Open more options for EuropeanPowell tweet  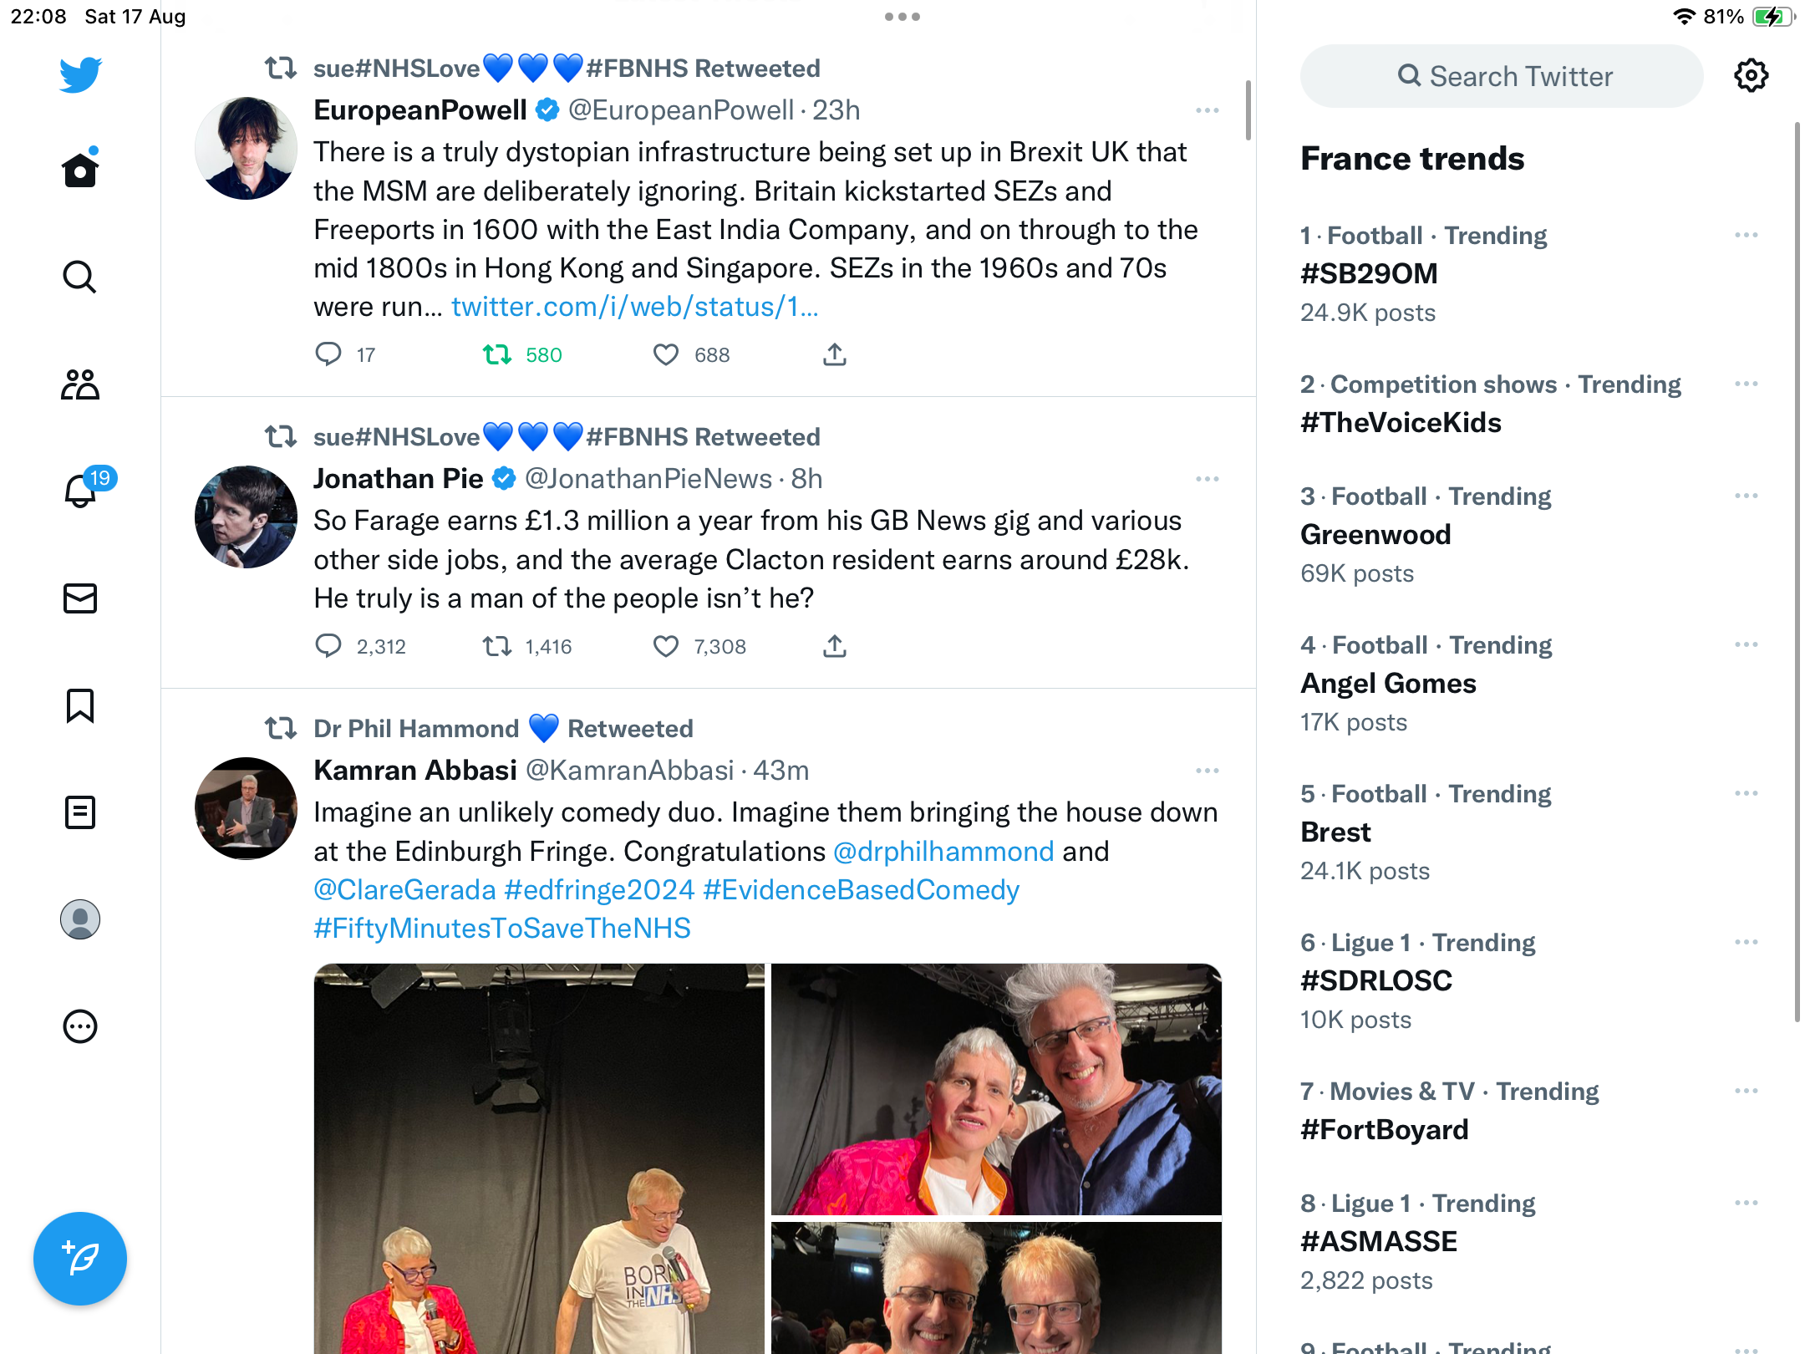tap(1207, 110)
